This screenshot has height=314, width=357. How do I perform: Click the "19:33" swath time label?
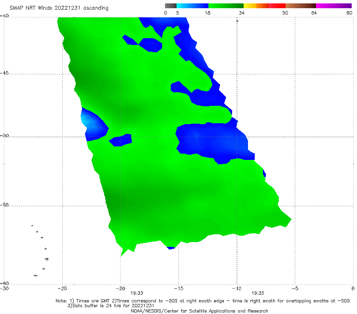(137, 293)
